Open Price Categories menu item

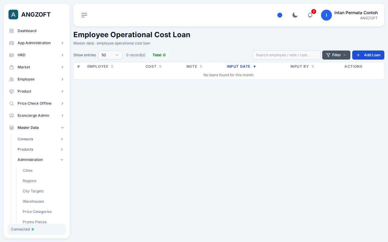pyautogui.click(x=37, y=212)
